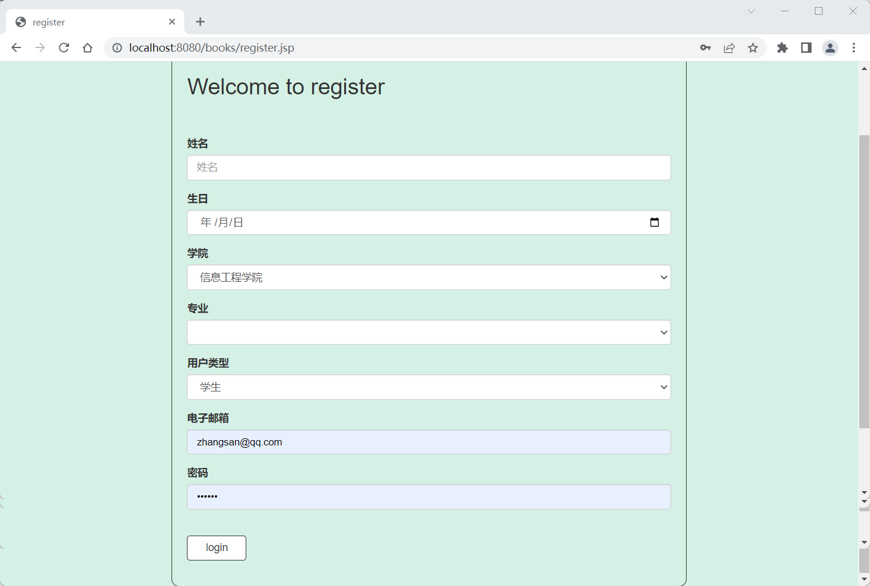
Task: Click the page scrollbar down arrow
Action: 864,579
